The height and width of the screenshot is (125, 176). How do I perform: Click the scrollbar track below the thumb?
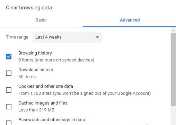click(x=173, y=115)
